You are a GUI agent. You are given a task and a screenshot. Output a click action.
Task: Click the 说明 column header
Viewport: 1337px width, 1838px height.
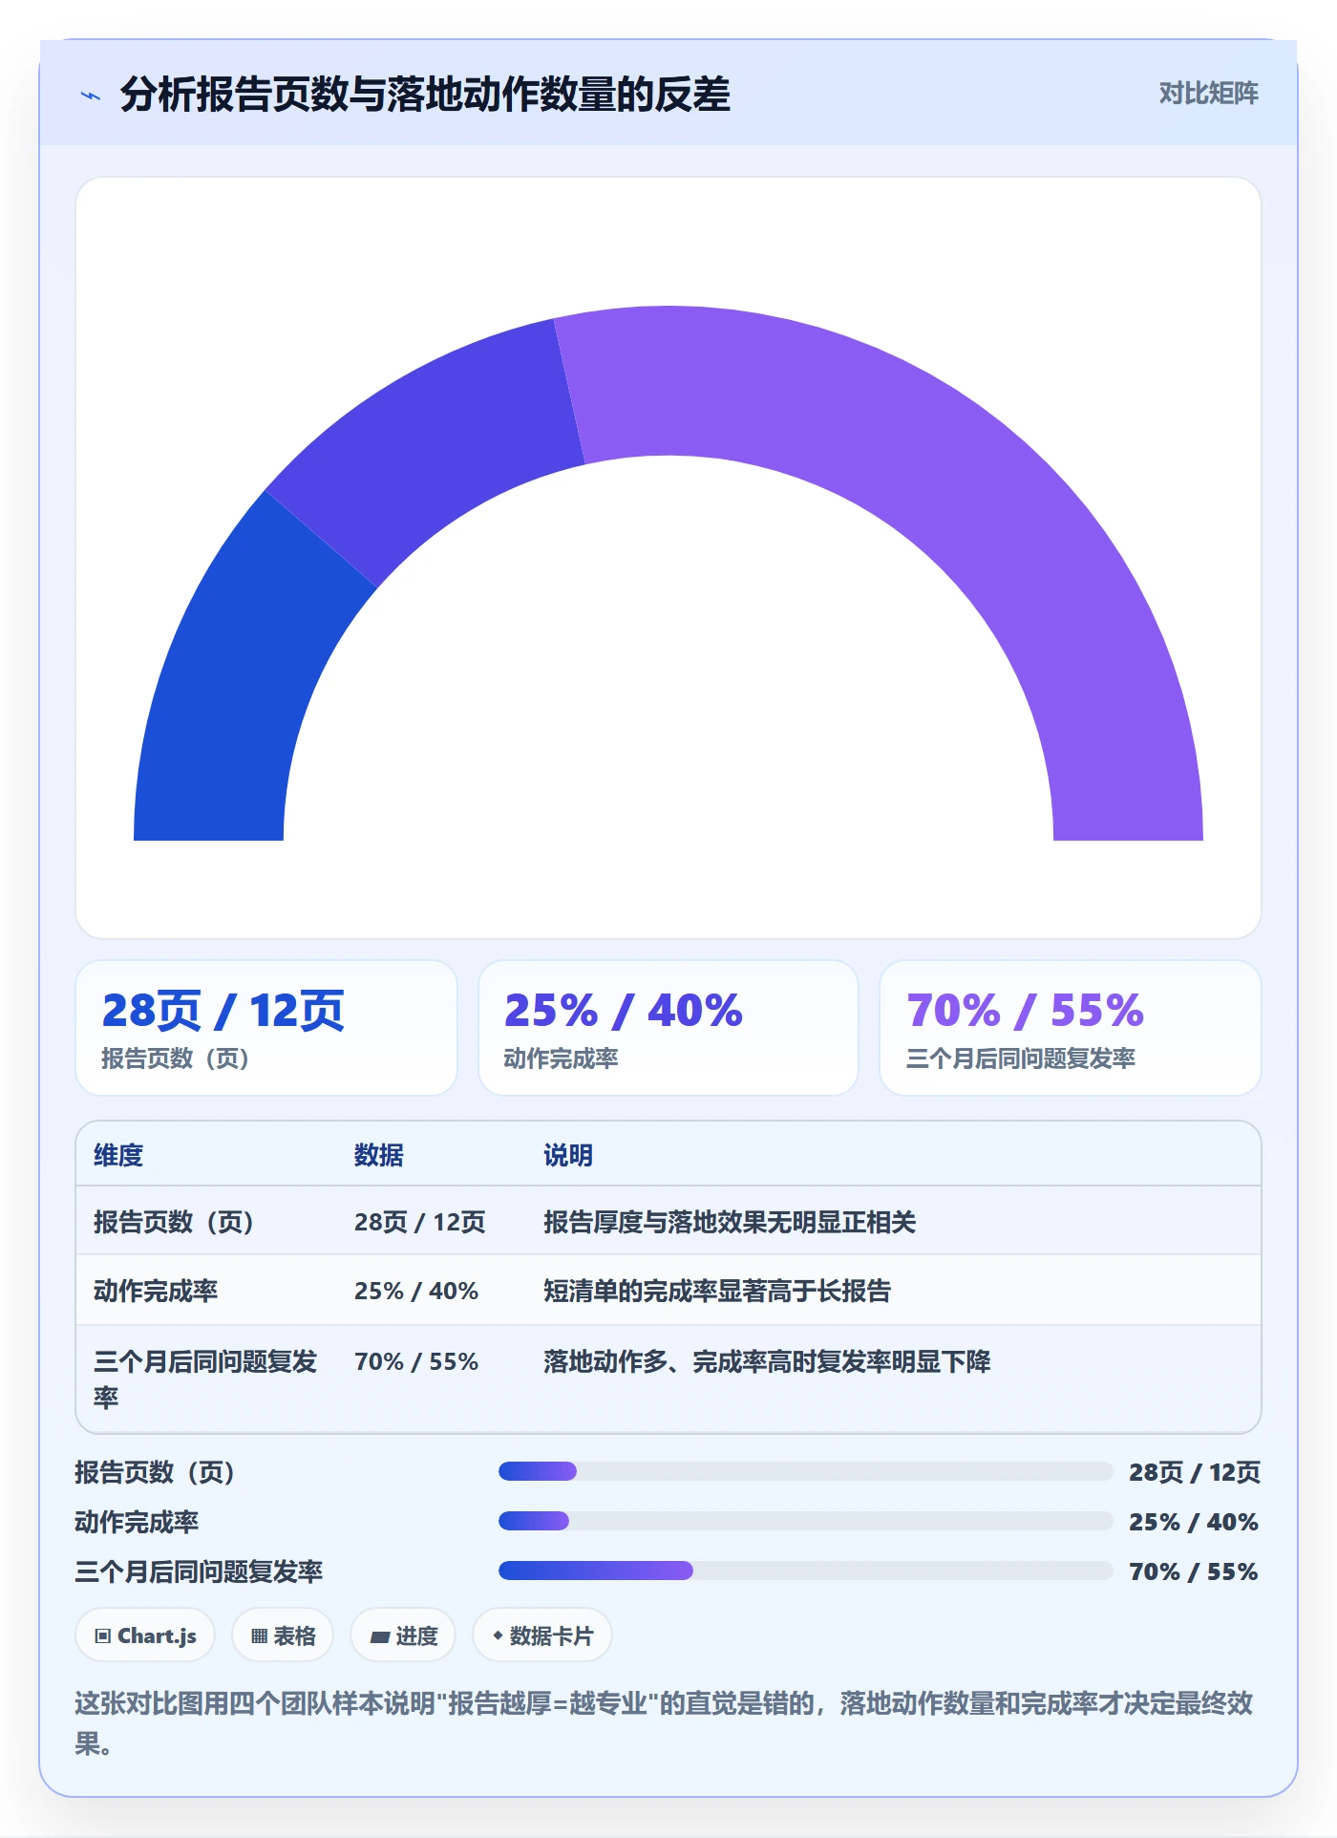568,1155
